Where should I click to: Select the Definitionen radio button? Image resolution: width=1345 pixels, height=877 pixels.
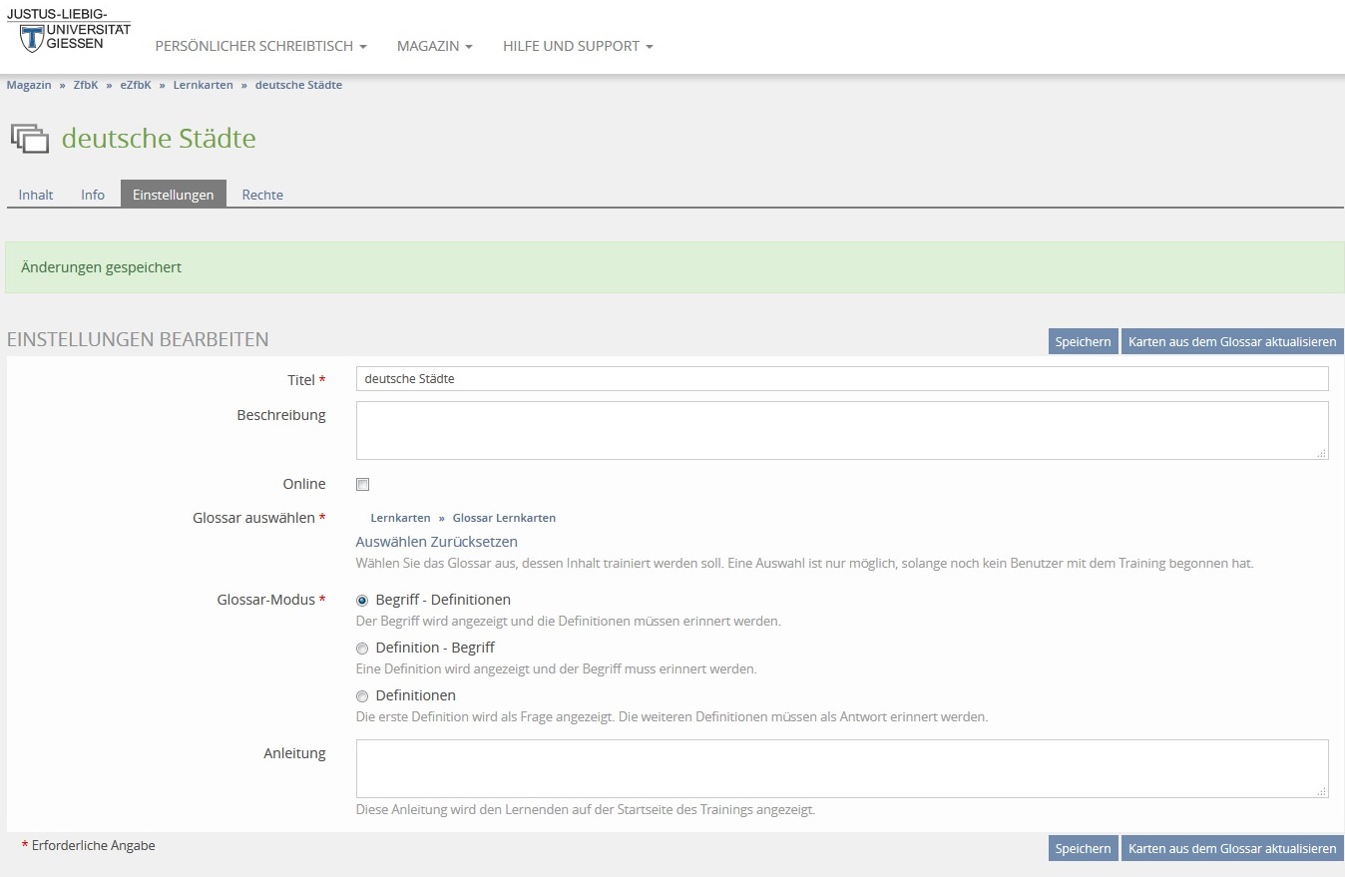362,696
